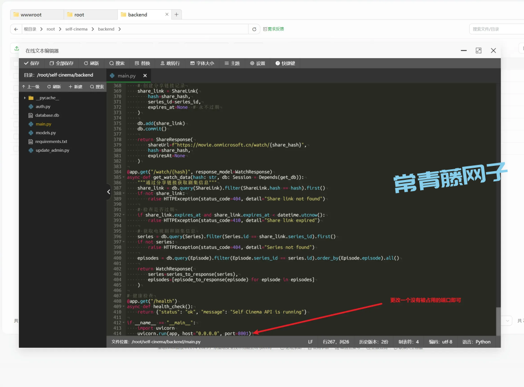Open Jump to Line (跳转行)
This screenshot has width=524, height=387.
pos(170,63)
